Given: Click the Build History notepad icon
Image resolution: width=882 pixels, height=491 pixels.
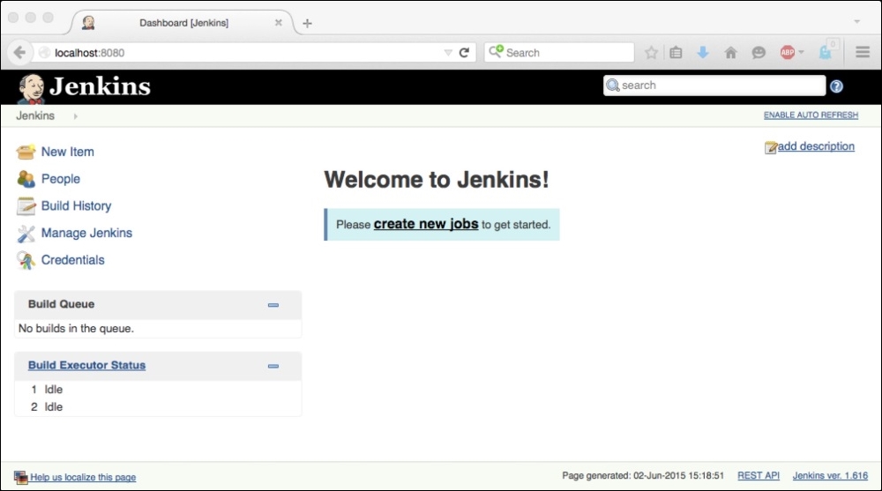Looking at the screenshot, I should [x=26, y=206].
